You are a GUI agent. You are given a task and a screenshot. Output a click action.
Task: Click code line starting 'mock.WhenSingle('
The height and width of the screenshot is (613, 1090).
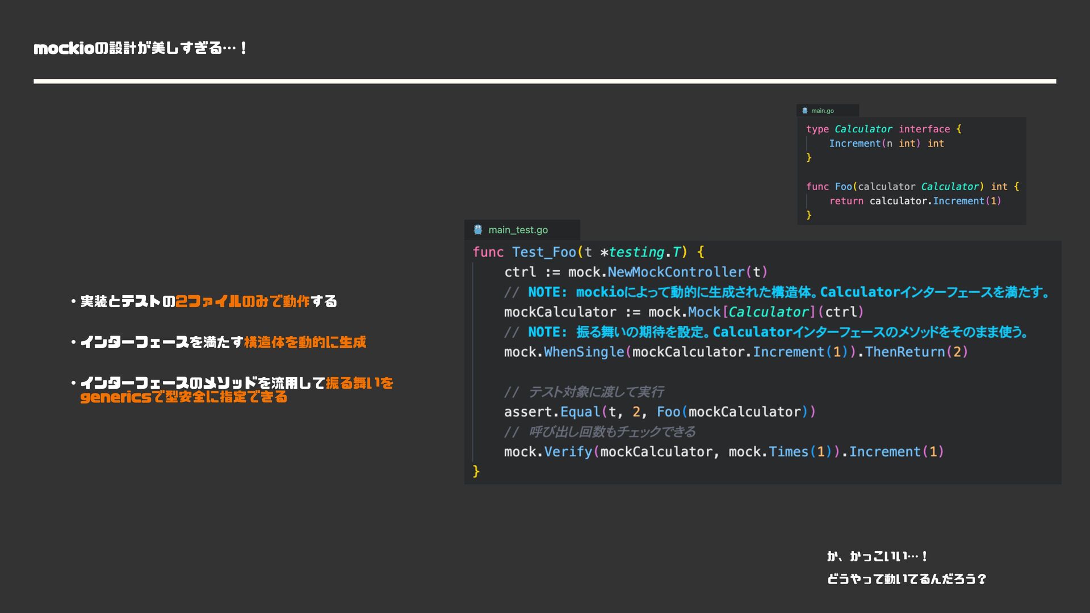point(736,352)
